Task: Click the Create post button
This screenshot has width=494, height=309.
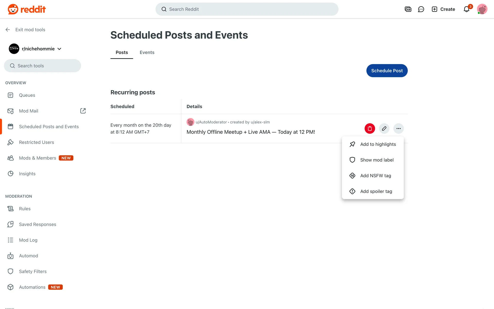Action: coord(443,9)
